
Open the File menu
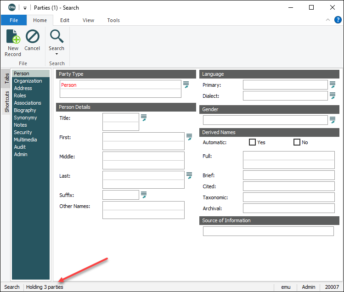pos(14,20)
